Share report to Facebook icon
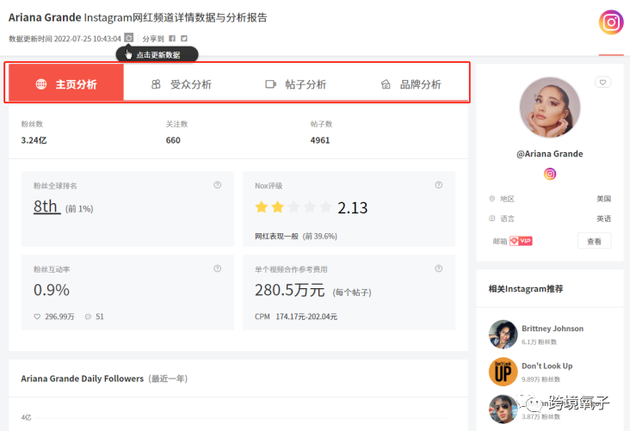Viewport: 630px width, 431px height. tap(172, 39)
